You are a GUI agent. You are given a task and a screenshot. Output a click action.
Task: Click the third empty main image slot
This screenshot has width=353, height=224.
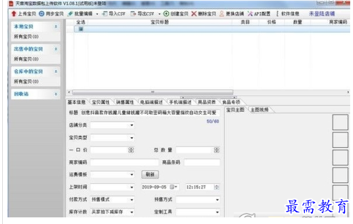340,158
